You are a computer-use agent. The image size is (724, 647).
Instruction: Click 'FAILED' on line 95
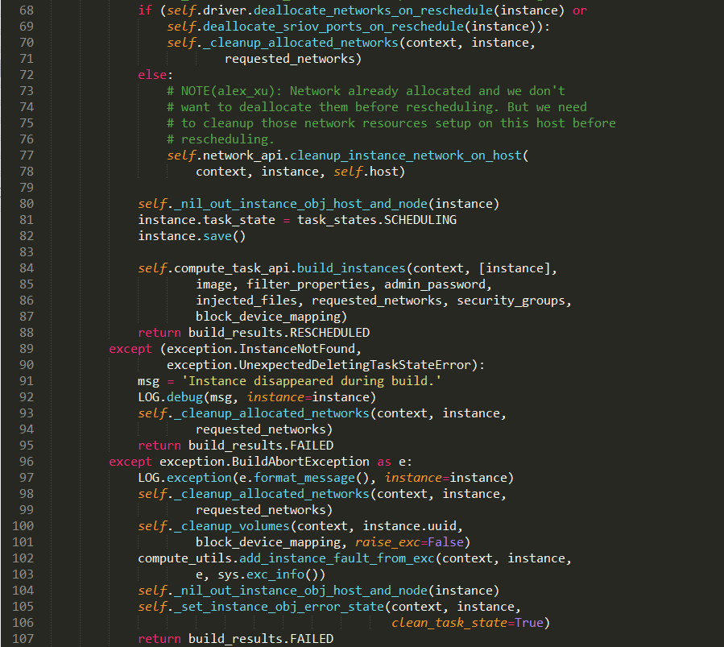312,446
